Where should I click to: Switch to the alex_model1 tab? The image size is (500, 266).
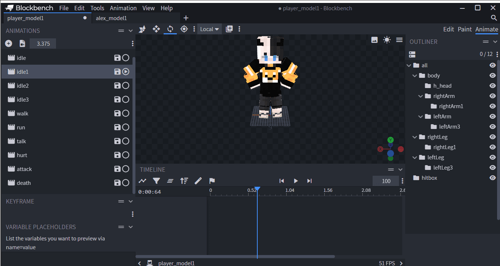point(111,18)
